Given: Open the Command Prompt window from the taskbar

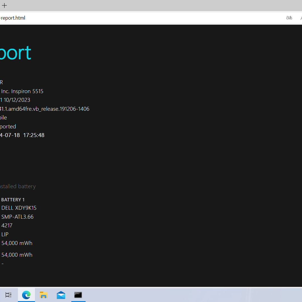Looking at the screenshot, I should (x=78, y=295).
